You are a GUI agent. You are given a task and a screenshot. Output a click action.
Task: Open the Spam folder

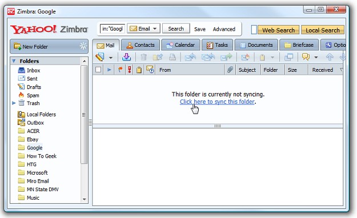click(x=33, y=95)
